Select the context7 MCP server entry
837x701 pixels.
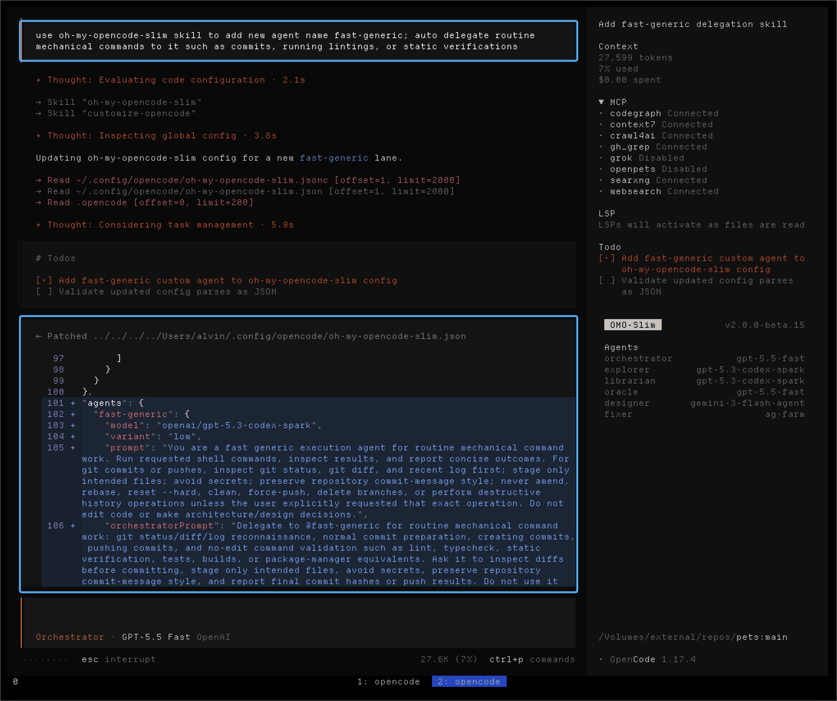click(656, 124)
